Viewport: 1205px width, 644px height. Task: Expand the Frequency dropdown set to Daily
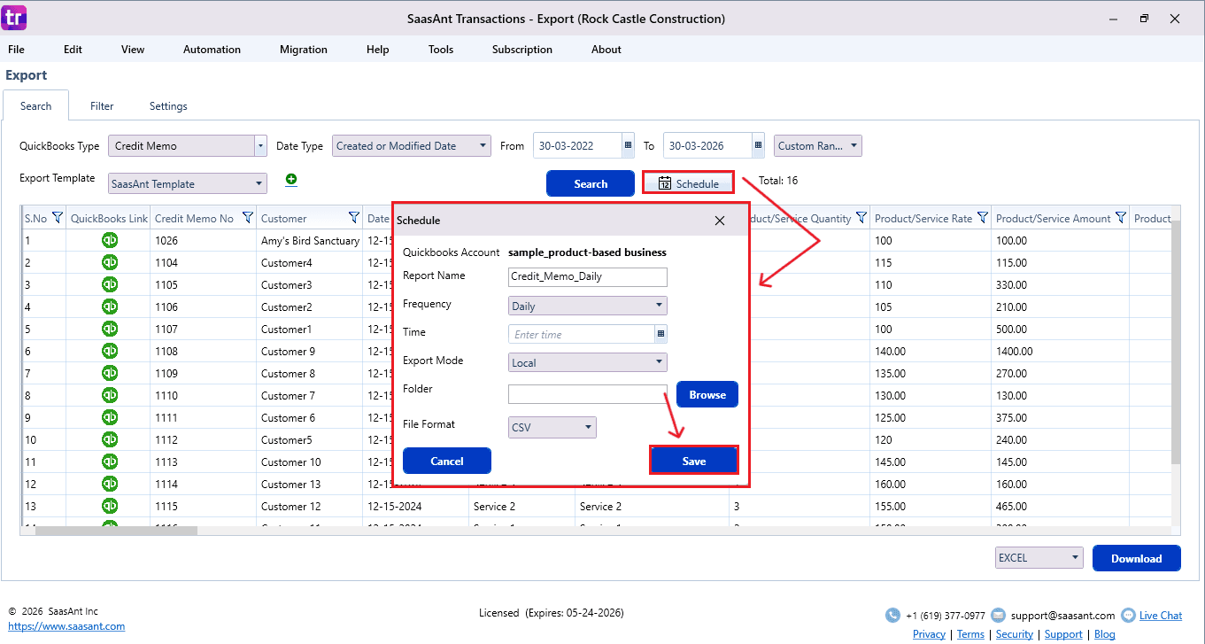(587, 306)
